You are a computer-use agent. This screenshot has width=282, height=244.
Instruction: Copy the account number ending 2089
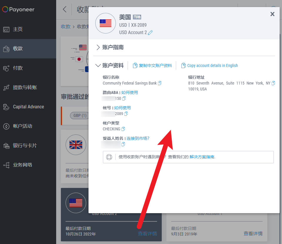coord(126,114)
